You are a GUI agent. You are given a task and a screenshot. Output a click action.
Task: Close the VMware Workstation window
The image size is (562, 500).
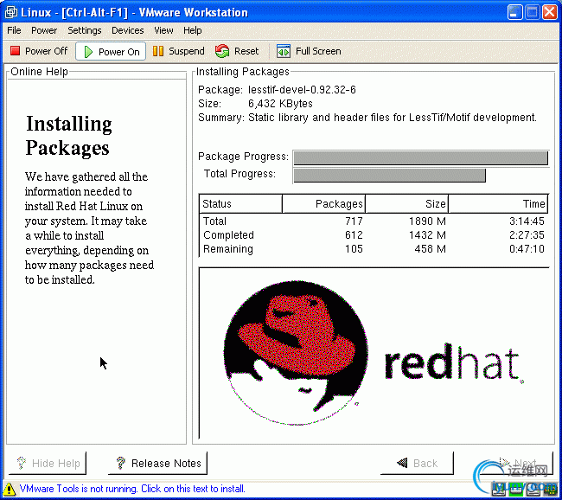[x=549, y=12]
